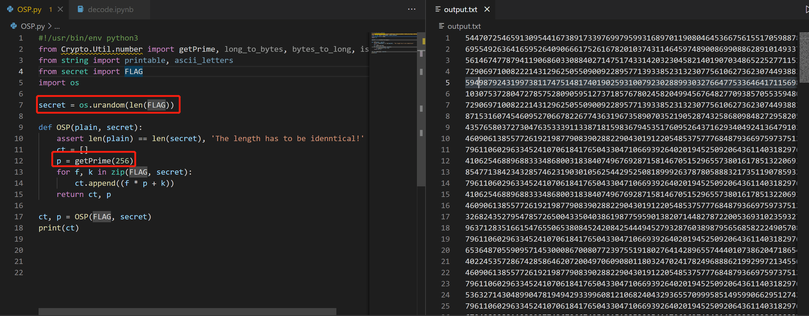This screenshot has height=316, width=809.
Task: Close the output.txt tab
Action: (487, 9)
